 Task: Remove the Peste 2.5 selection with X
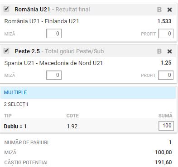[x=169, y=51]
